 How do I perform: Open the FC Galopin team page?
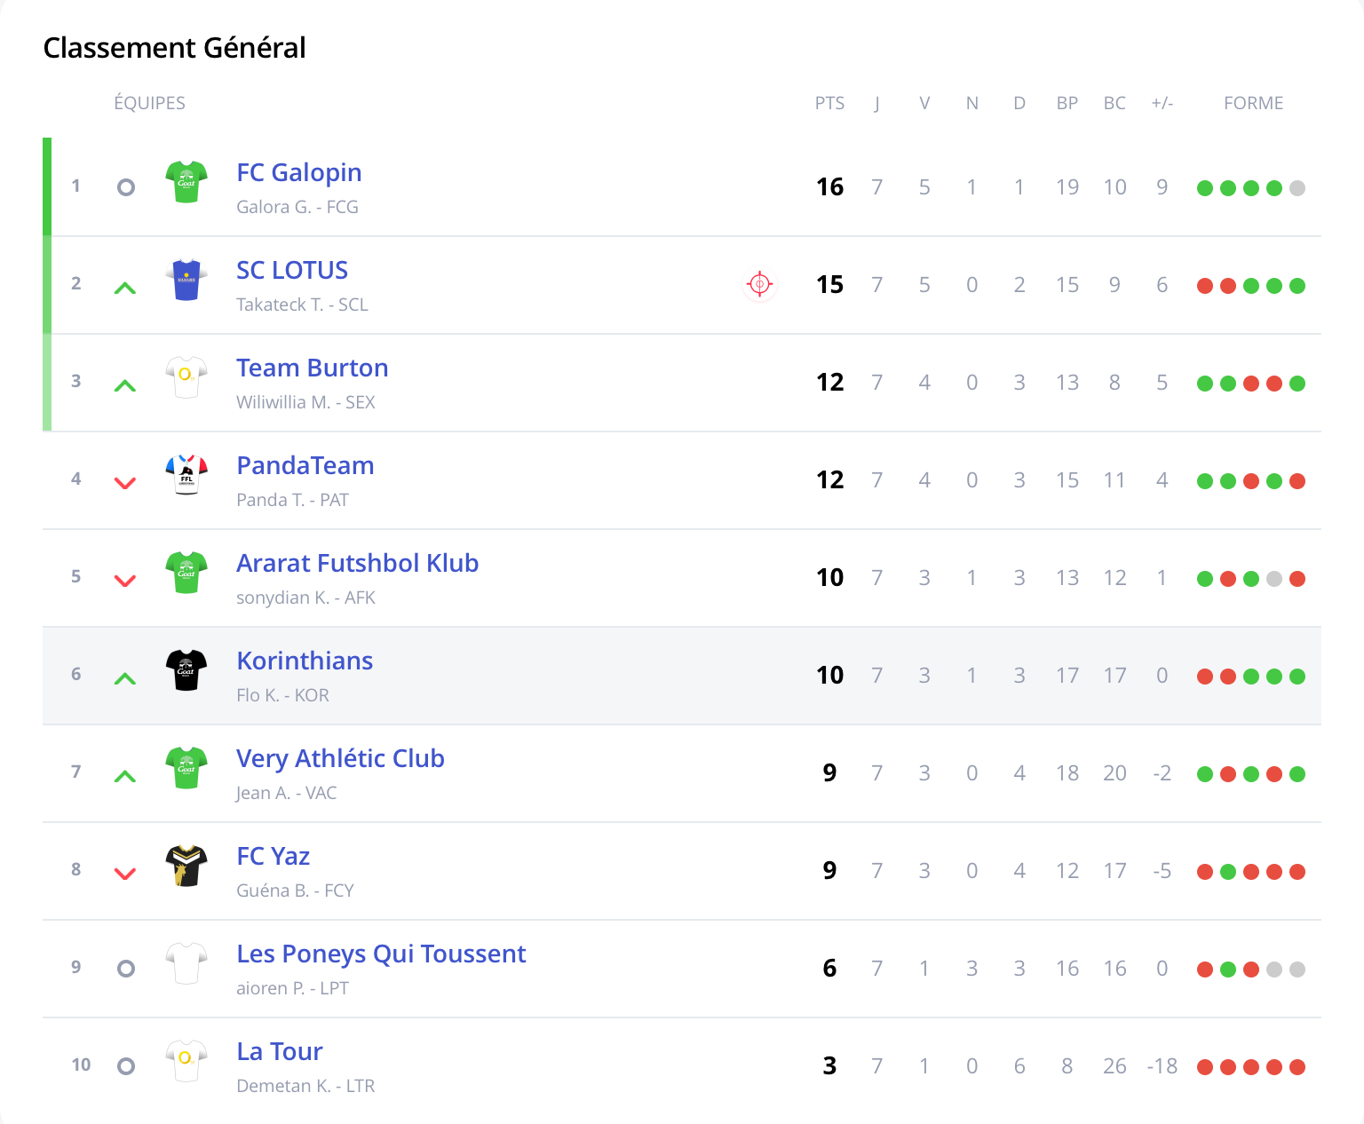pos(298,172)
